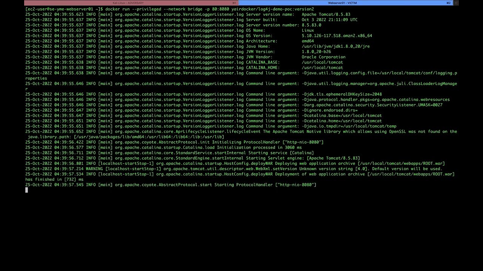Click the image name yairdocker/log4j-demo-poc:version2
Screen dimensions: 483x271
point(273,9)
